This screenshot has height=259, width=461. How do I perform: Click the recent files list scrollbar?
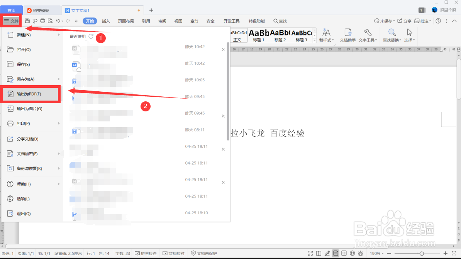[228, 92]
